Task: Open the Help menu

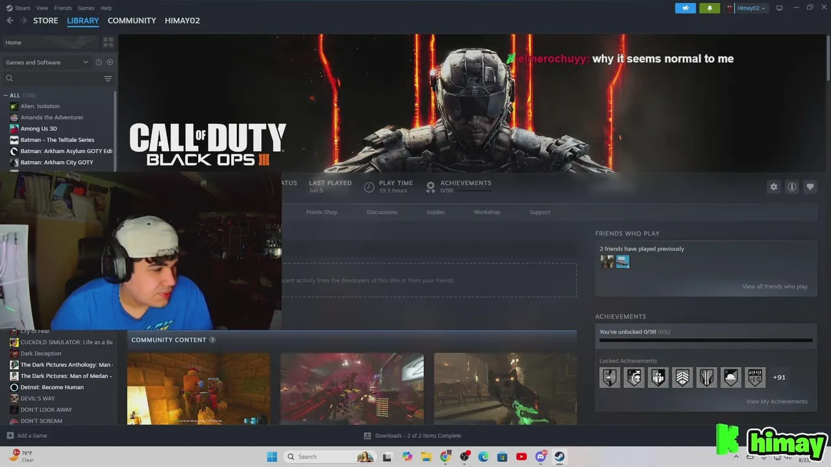Action: click(106, 8)
